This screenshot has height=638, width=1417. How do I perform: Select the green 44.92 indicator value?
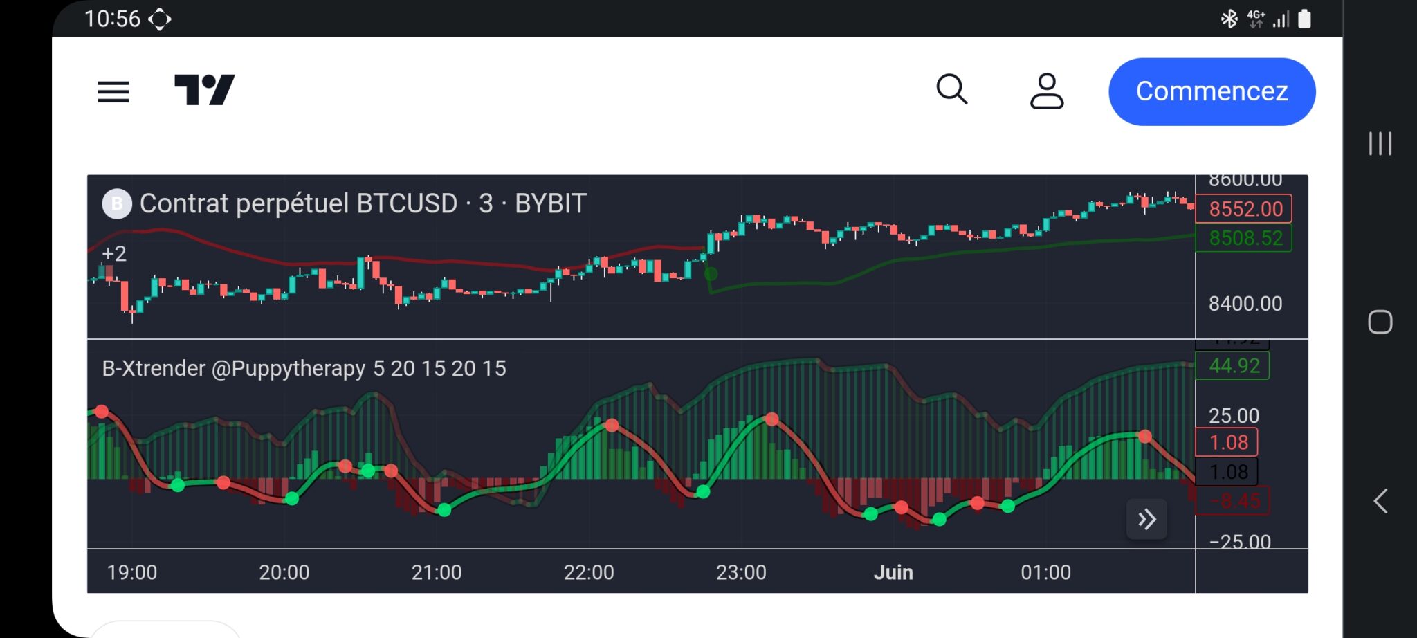pyautogui.click(x=1234, y=365)
